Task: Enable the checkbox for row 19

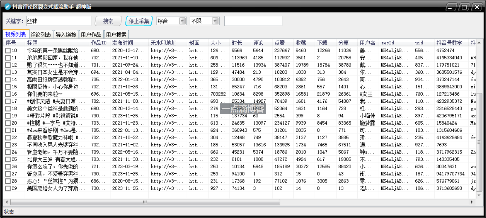Action: pyautogui.click(x=8, y=116)
